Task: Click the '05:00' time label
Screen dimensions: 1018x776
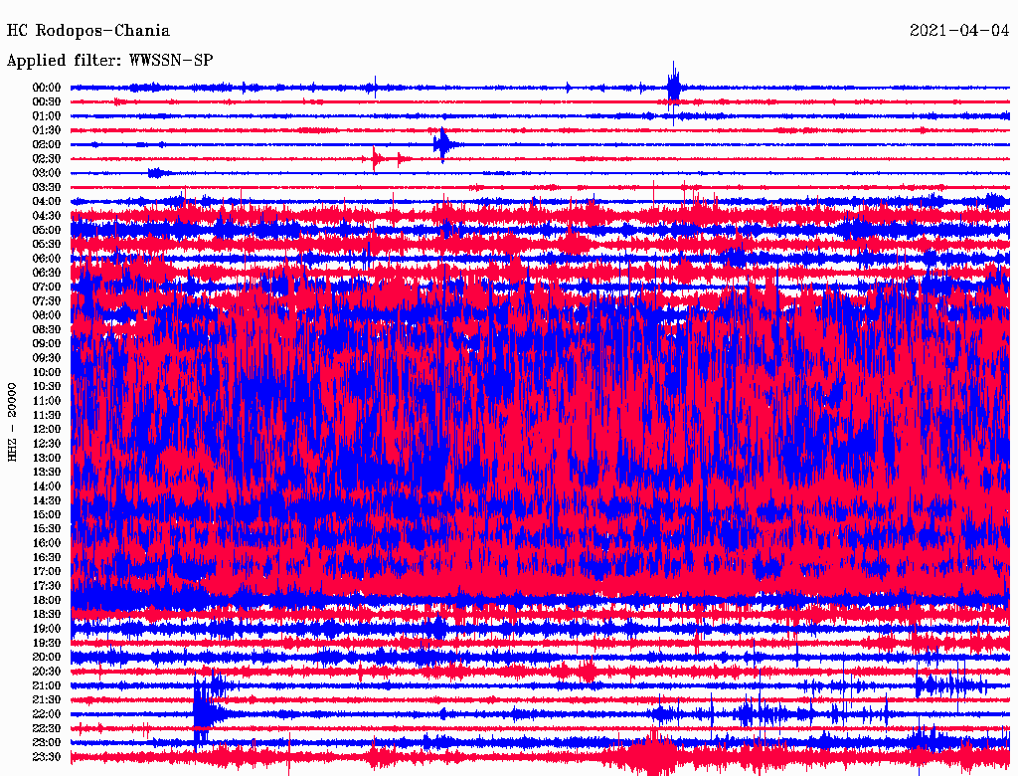Action: (46, 230)
